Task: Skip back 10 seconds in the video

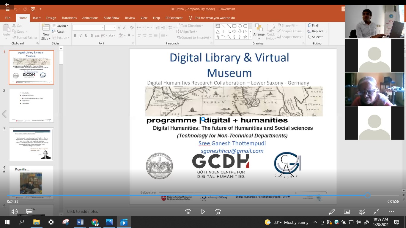Action: (x=188, y=212)
